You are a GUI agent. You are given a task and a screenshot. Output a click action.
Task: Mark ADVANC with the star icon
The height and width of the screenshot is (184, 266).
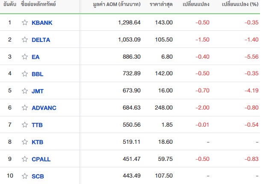pos(25,108)
